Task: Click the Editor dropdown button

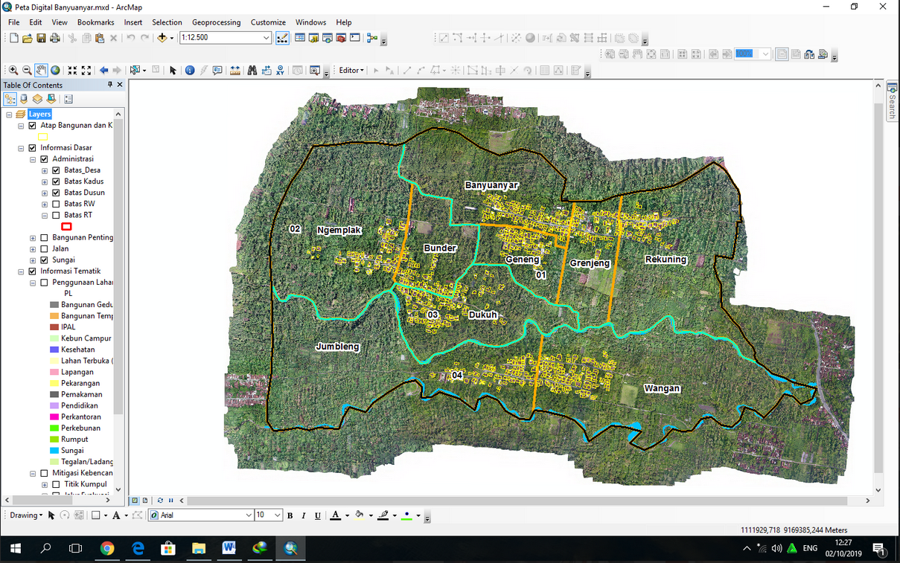Action: (x=351, y=71)
